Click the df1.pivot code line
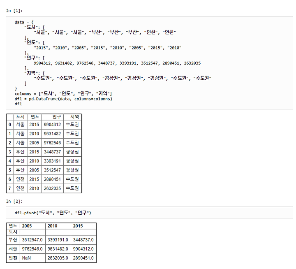 53,213
